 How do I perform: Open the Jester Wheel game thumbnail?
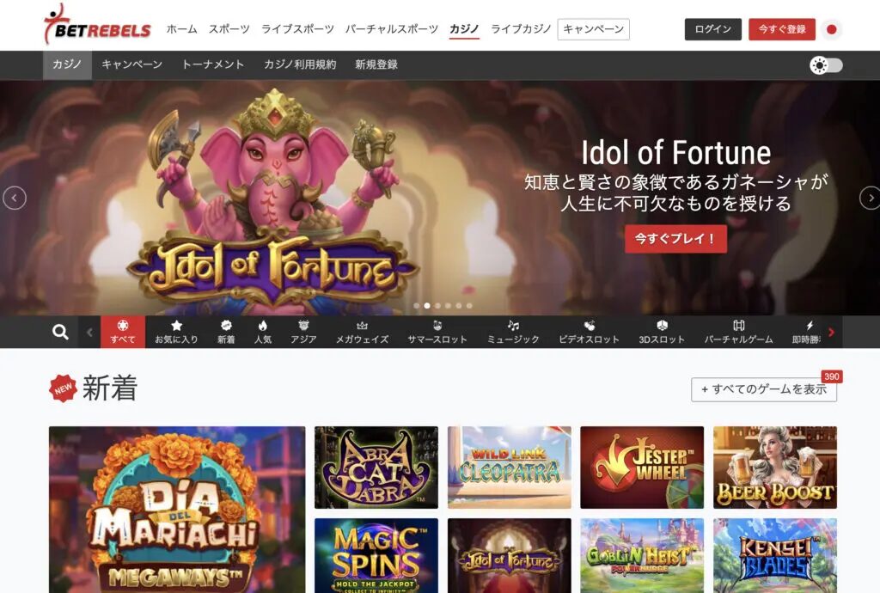click(x=641, y=468)
